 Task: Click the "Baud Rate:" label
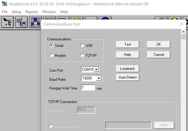58,79
